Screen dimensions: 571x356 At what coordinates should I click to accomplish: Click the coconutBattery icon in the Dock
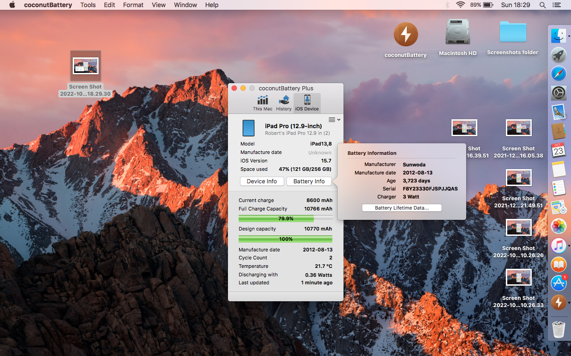point(559,303)
